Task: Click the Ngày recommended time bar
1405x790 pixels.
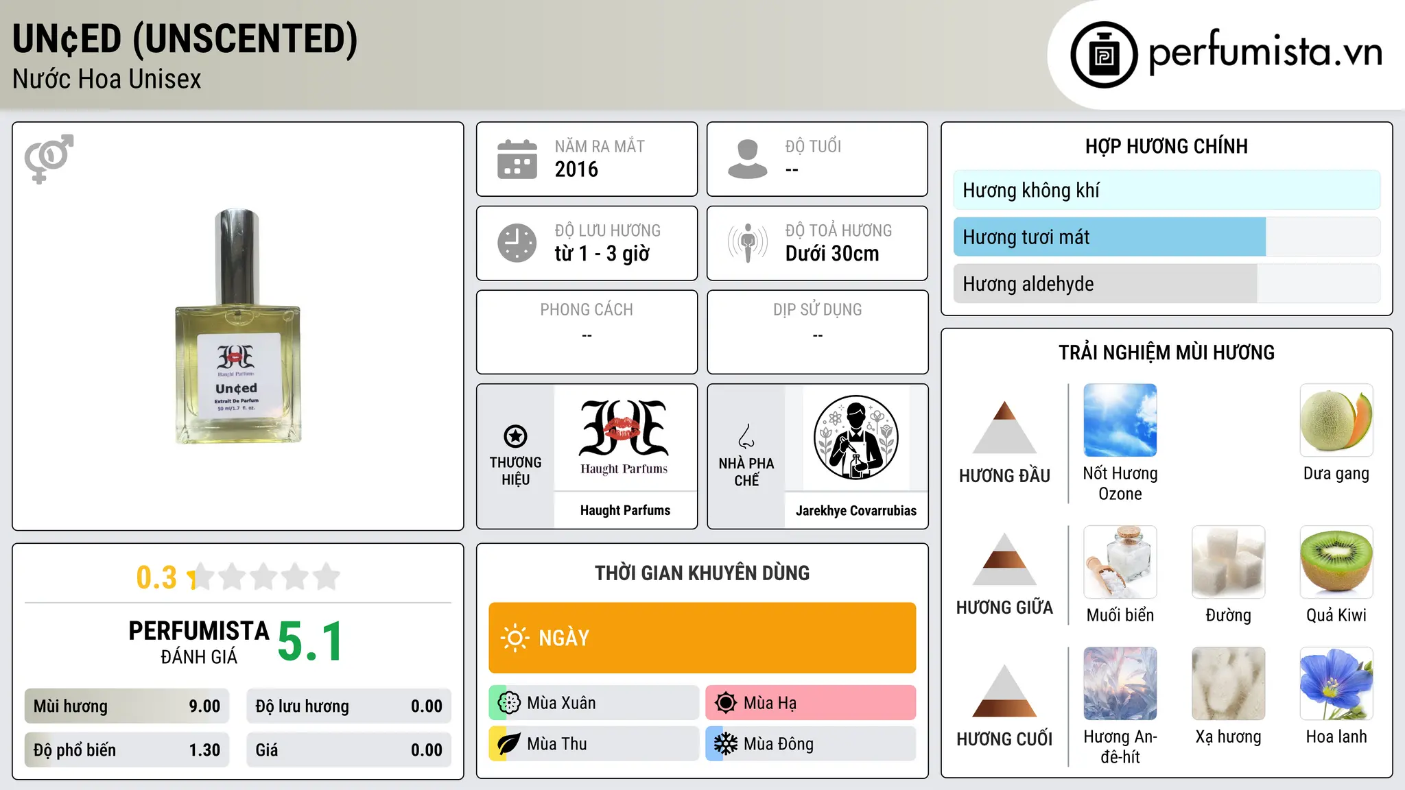Action: click(702, 638)
